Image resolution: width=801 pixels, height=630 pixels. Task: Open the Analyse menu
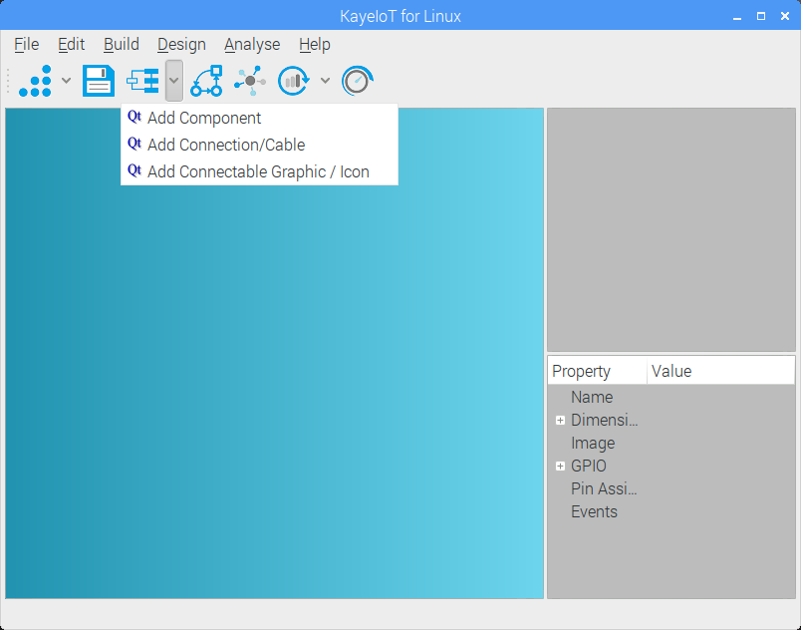click(252, 45)
